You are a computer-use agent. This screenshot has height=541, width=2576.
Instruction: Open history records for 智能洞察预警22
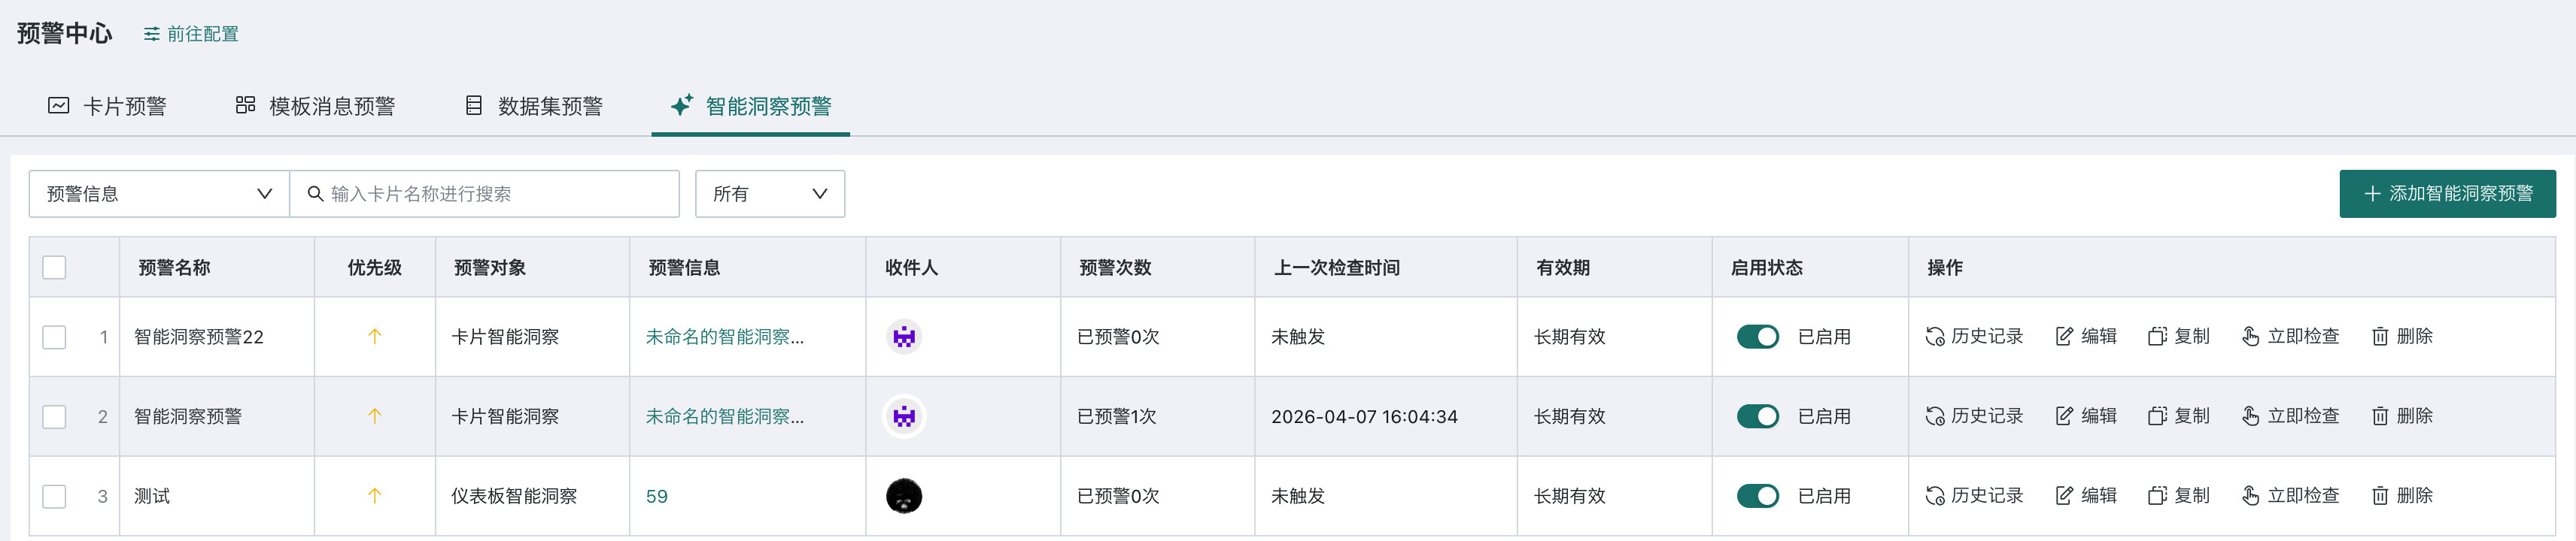click(x=1974, y=337)
